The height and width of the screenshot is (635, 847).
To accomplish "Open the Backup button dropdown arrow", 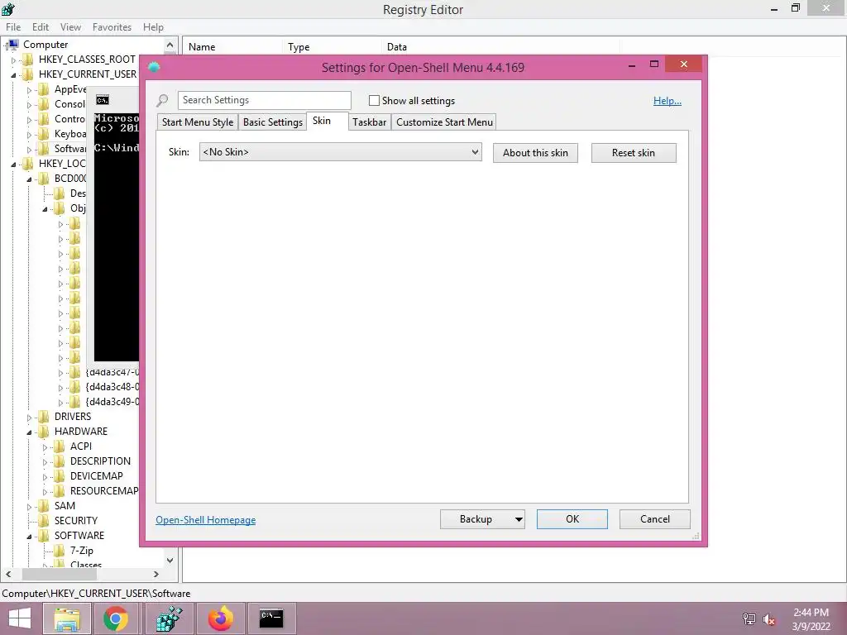I will (518, 519).
